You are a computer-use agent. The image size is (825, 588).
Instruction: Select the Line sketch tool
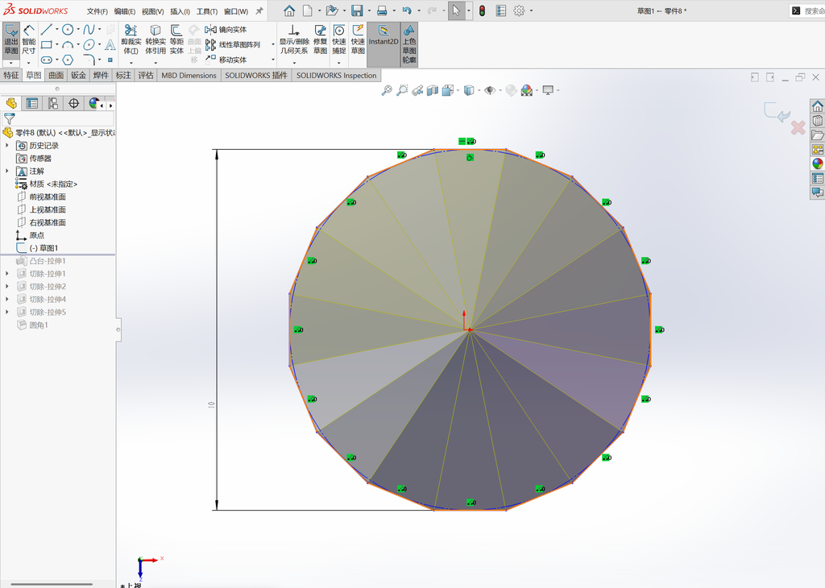pyautogui.click(x=46, y=30)
